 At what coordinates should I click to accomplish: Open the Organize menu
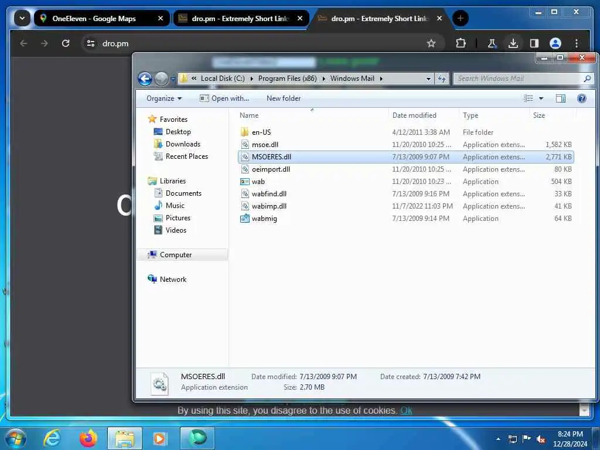click(x=164, y=98)
